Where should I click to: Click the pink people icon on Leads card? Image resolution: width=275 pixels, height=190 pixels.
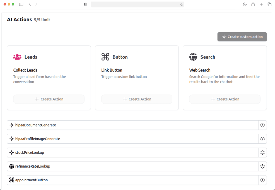click(x=17, y=57)
